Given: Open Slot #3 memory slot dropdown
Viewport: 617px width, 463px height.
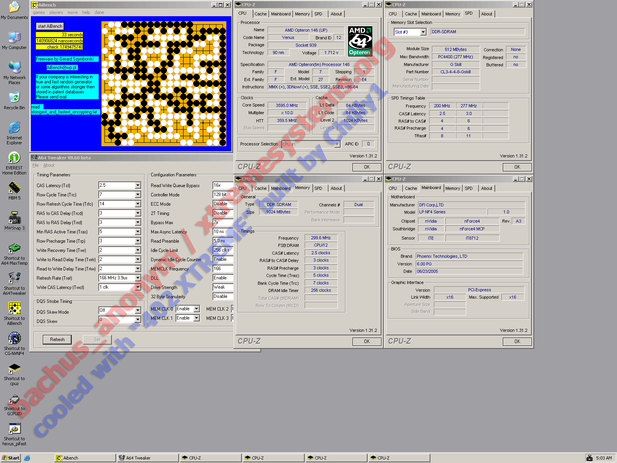Looking at the screenshot, I should coord(423,32).
